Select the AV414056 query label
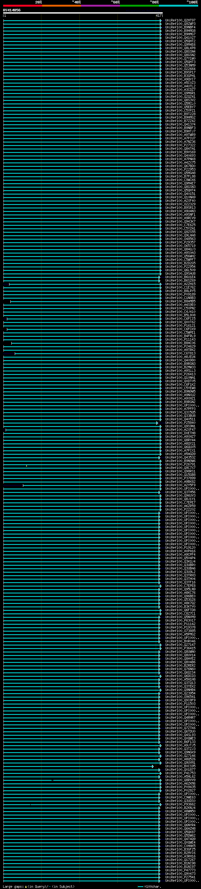201x889 pixels. coord(12,10)
